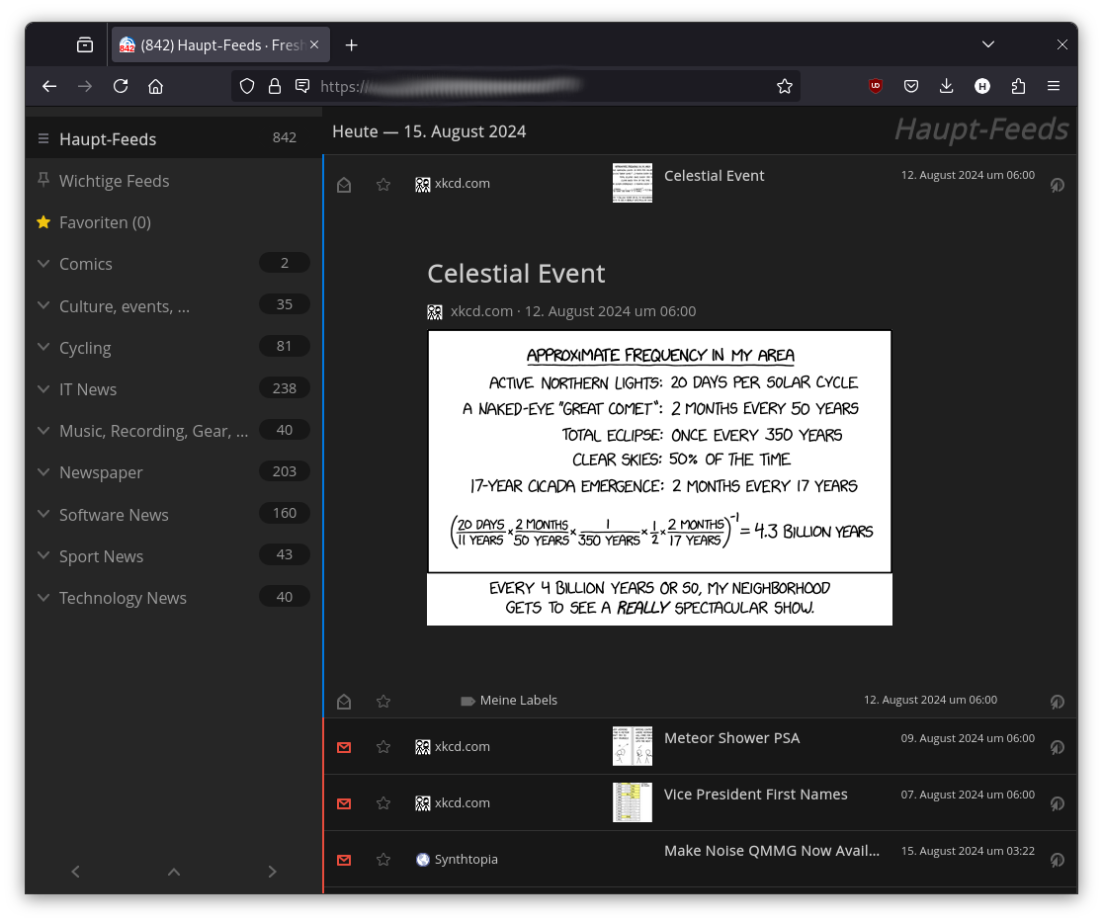Screen dimensions: 1103x922
Task: Click the padlock site security icon
Action: coord(275,86)
